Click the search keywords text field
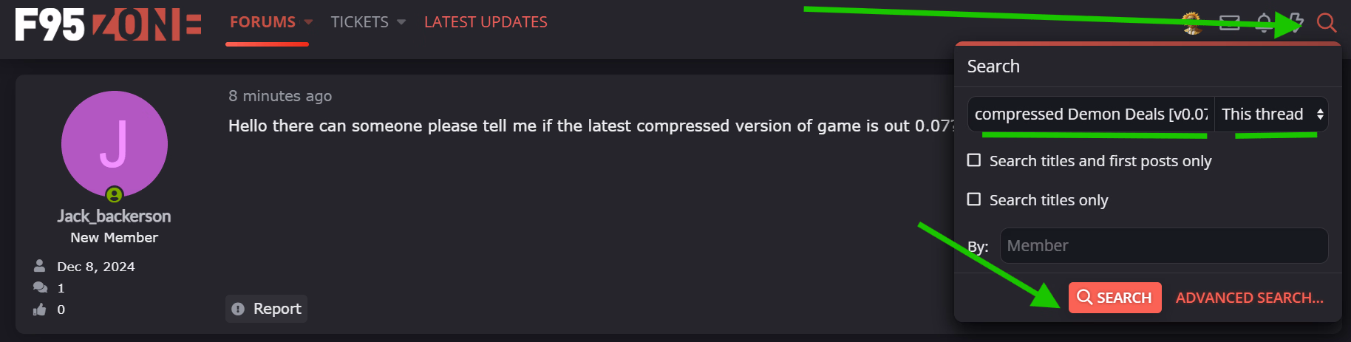Screen dimensions: 1351x342 pos(1090,114)
